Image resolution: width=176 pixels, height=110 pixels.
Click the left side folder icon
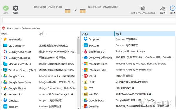68,10
